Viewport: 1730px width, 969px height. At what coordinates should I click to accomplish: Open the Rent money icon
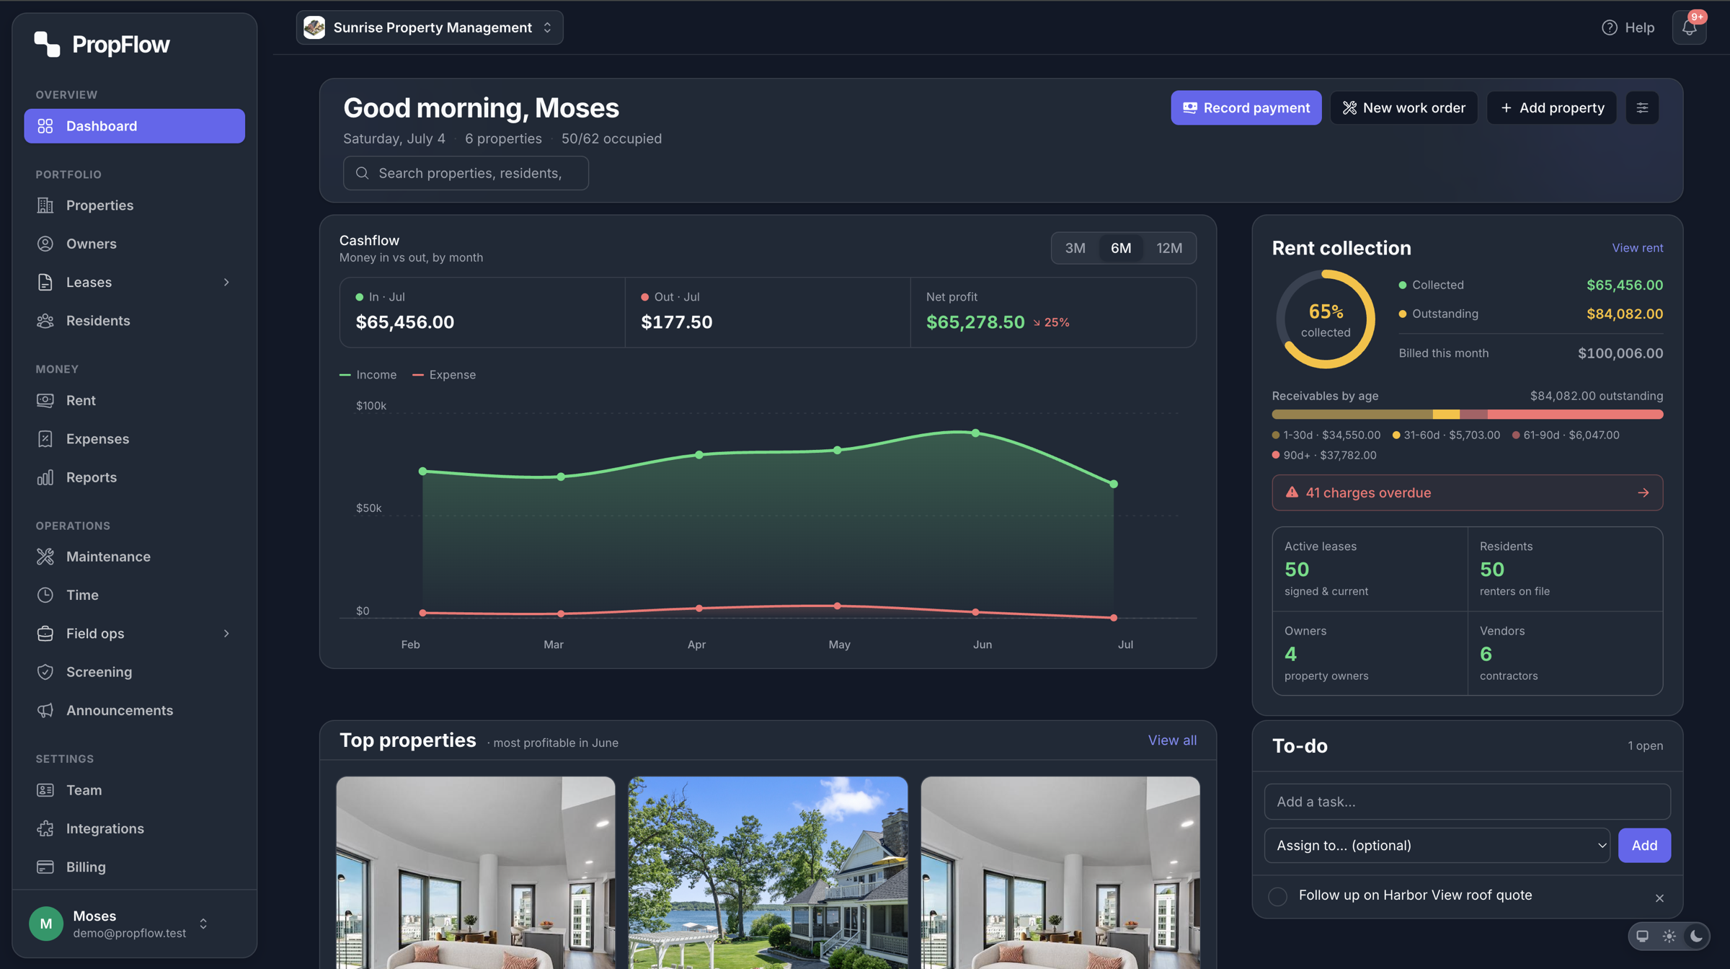click(45, 400)
